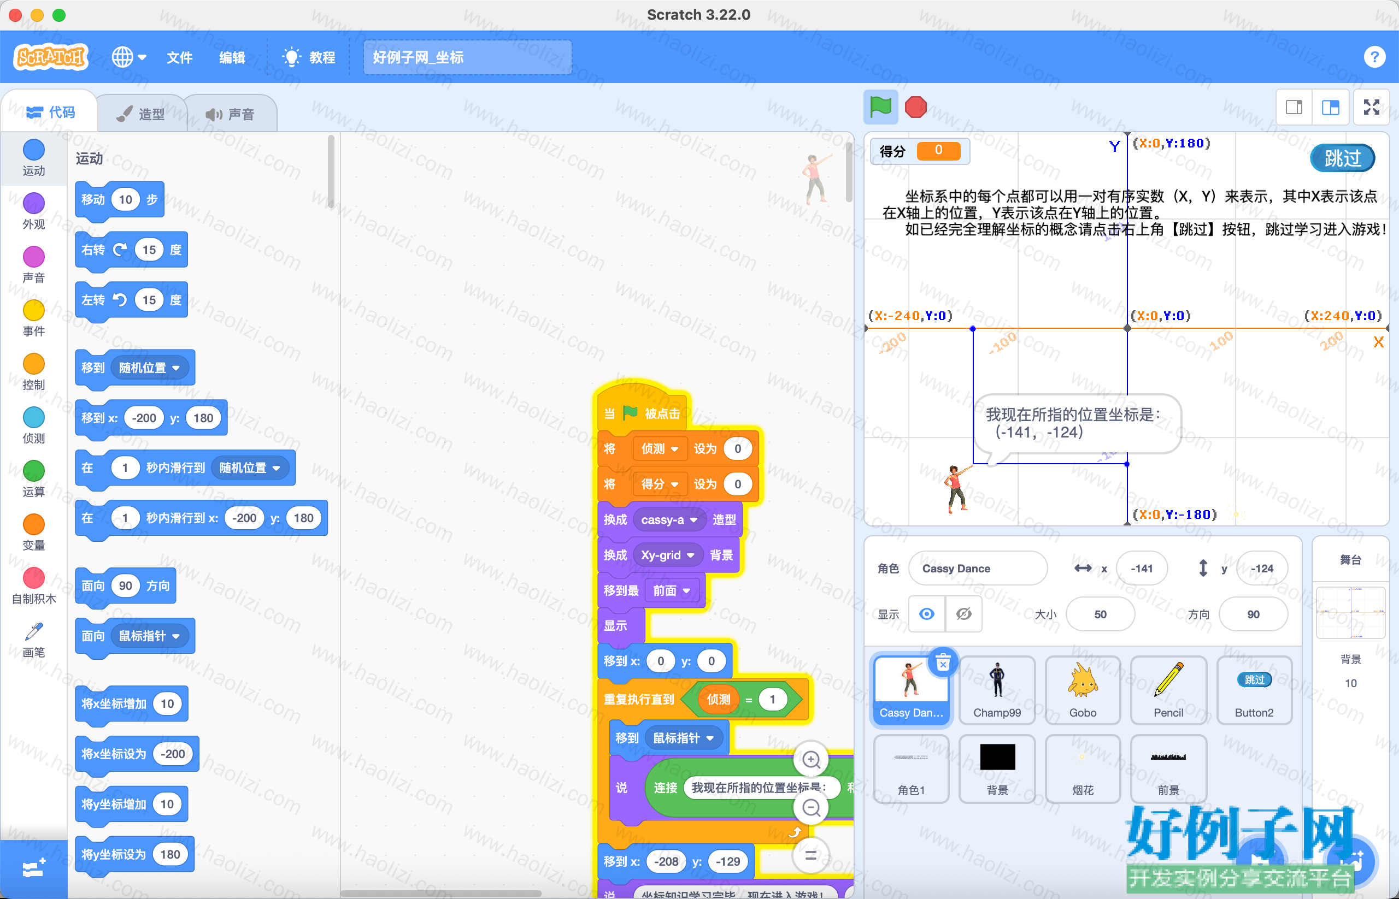Select the stage backdrop thumbnail
Image resolution: width=1399 pixels, height=899 pixels.
click(x=1350, y=613)
